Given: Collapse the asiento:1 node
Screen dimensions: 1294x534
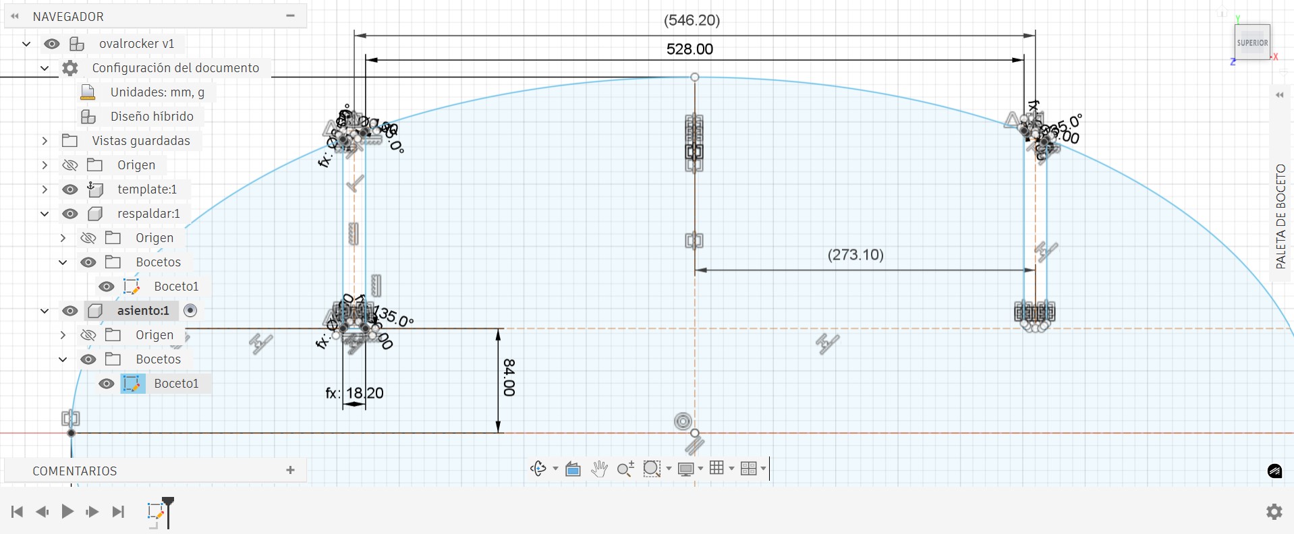Looking at the screenshot, I should [x=45, y=311].
